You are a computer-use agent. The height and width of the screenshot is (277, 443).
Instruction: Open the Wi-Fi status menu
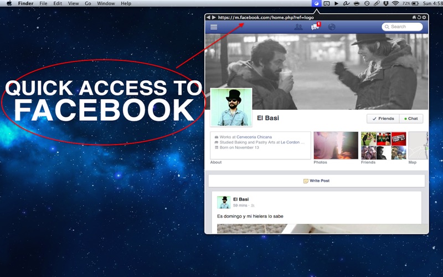click(x=395, y=3)
